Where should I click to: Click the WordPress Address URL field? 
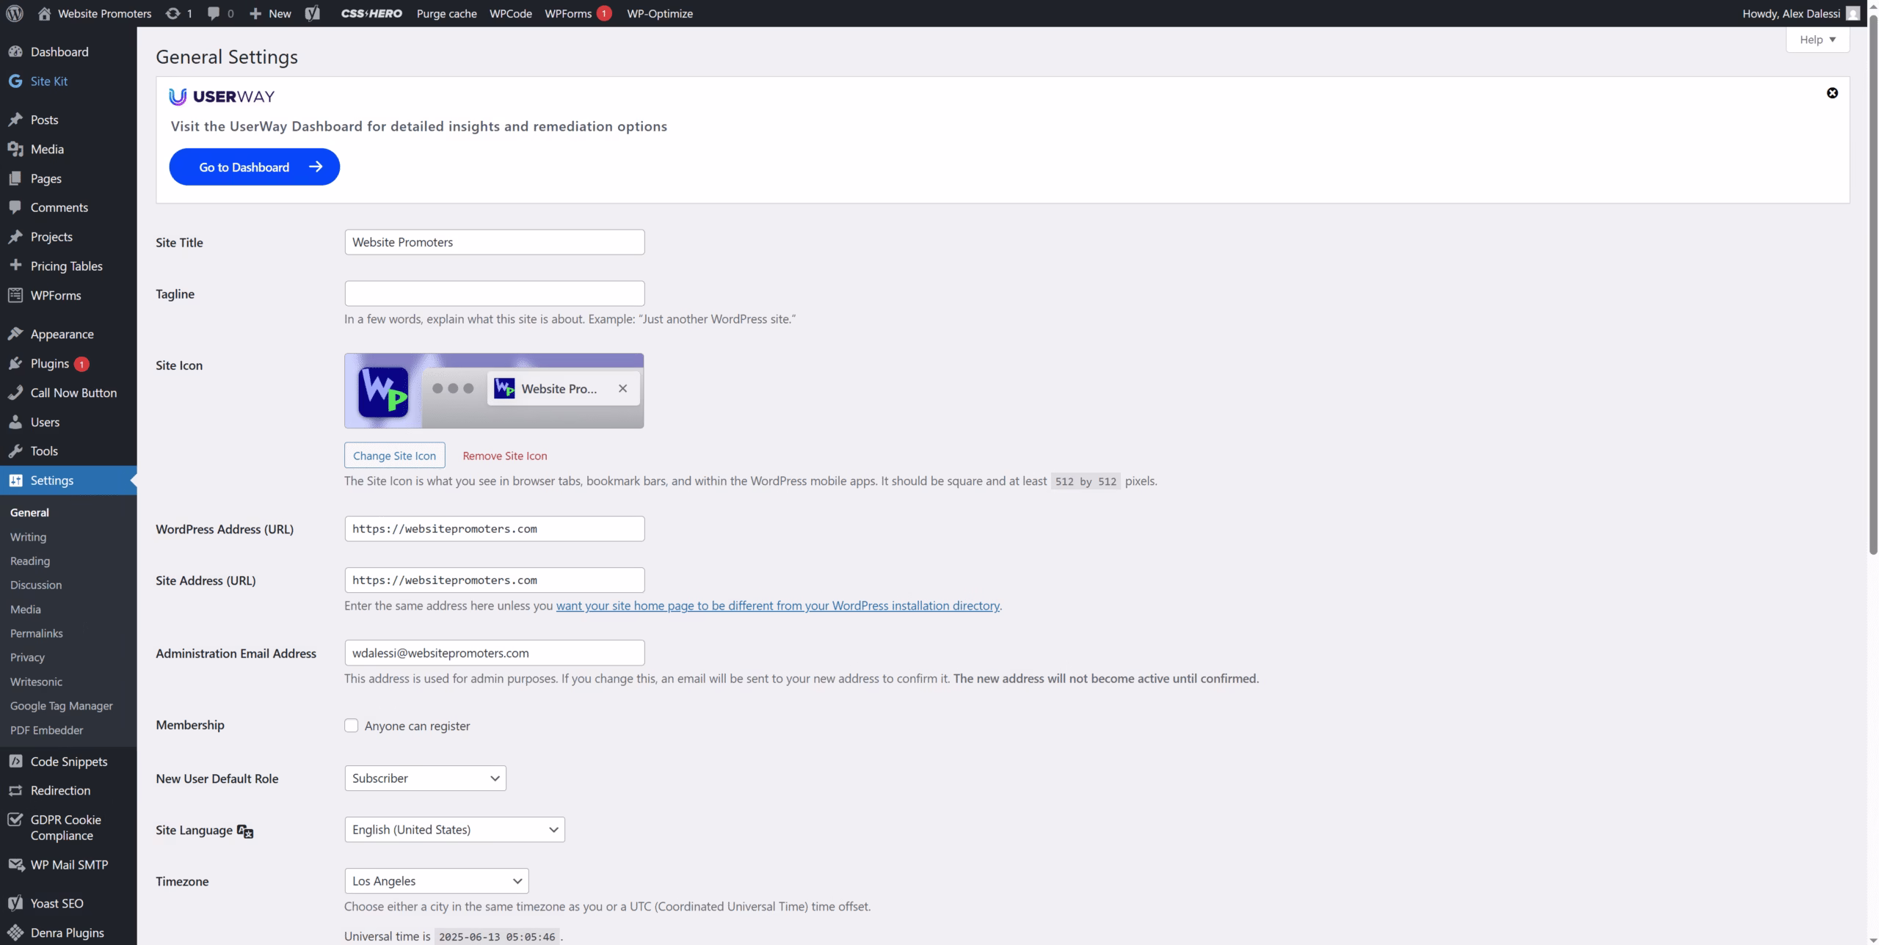pos(495,529)
